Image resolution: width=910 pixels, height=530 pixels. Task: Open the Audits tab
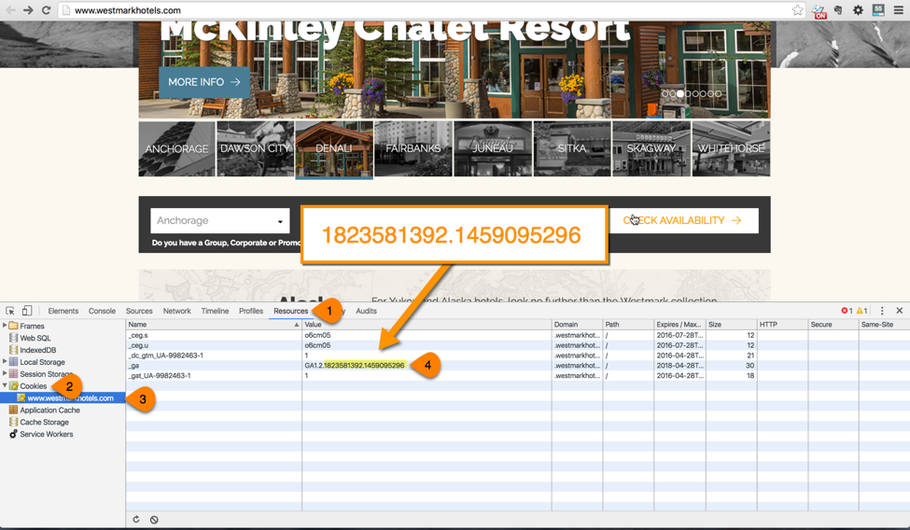coord(366,311)
